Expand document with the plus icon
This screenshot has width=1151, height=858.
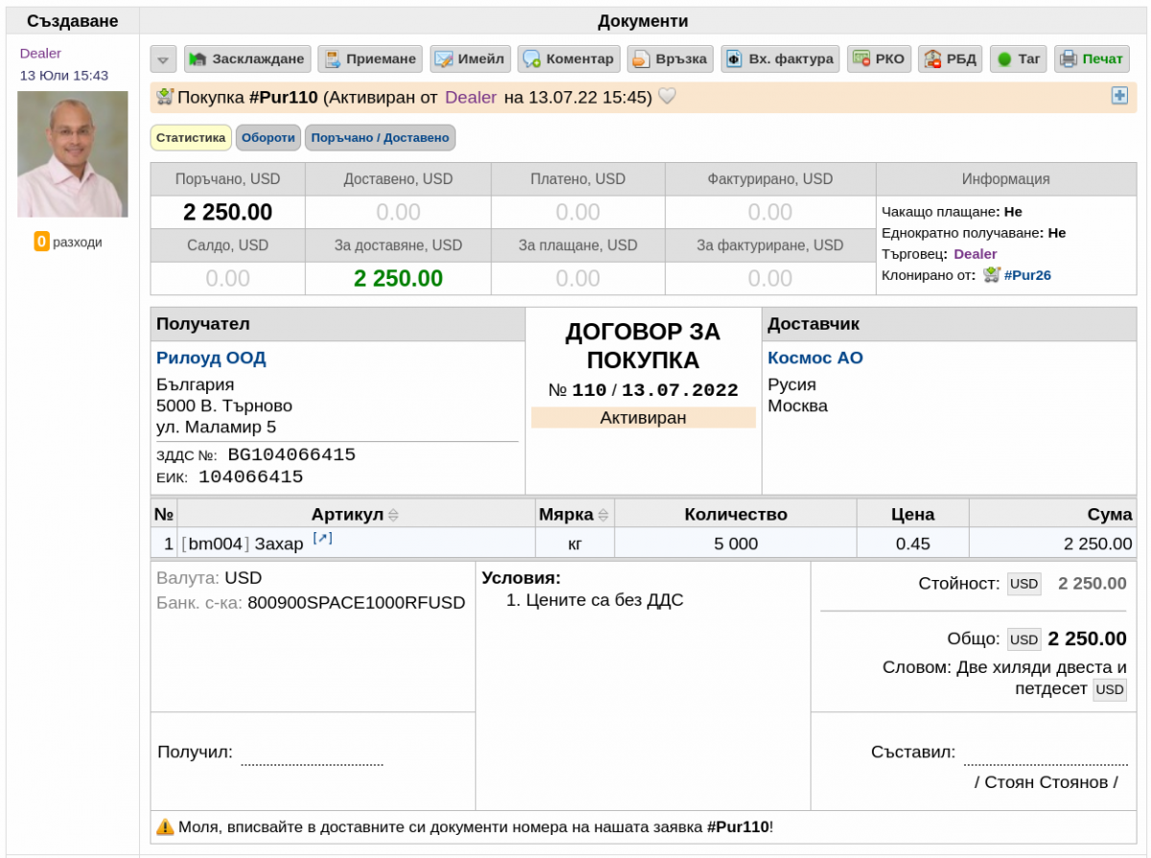point(1119,96)
